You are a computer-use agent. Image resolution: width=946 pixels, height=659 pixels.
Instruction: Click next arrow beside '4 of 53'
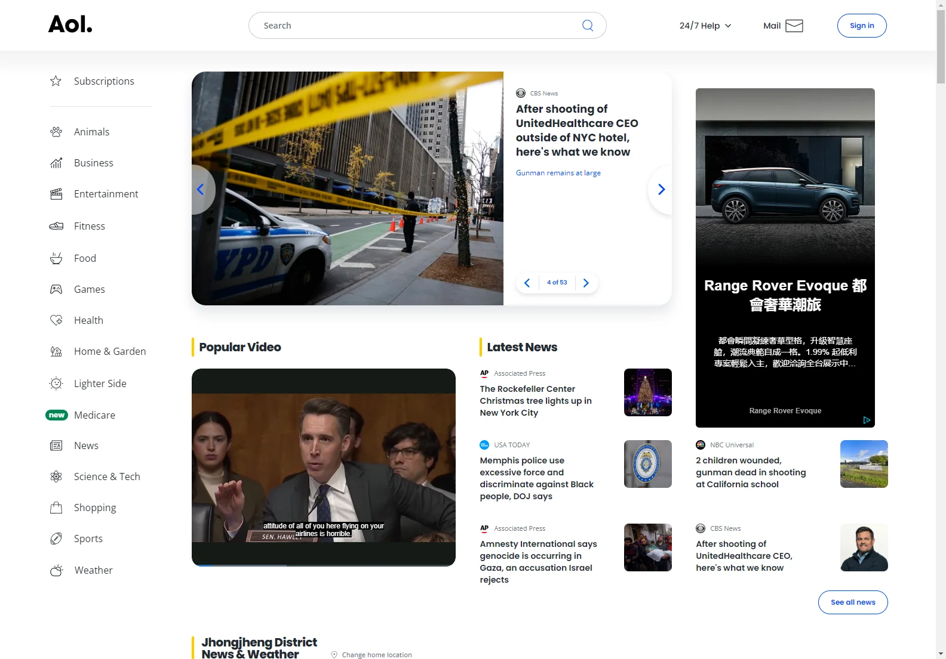[586, 283]
